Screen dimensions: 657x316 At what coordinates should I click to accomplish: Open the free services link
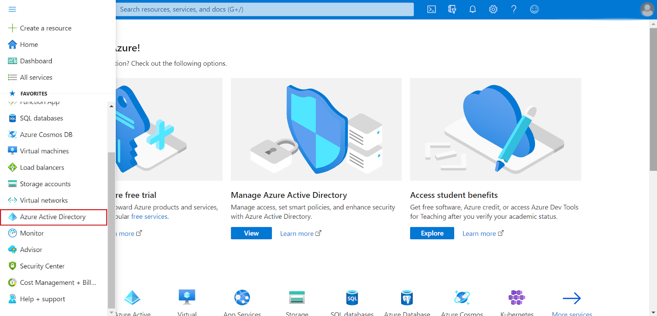click(x=149, y=217)
